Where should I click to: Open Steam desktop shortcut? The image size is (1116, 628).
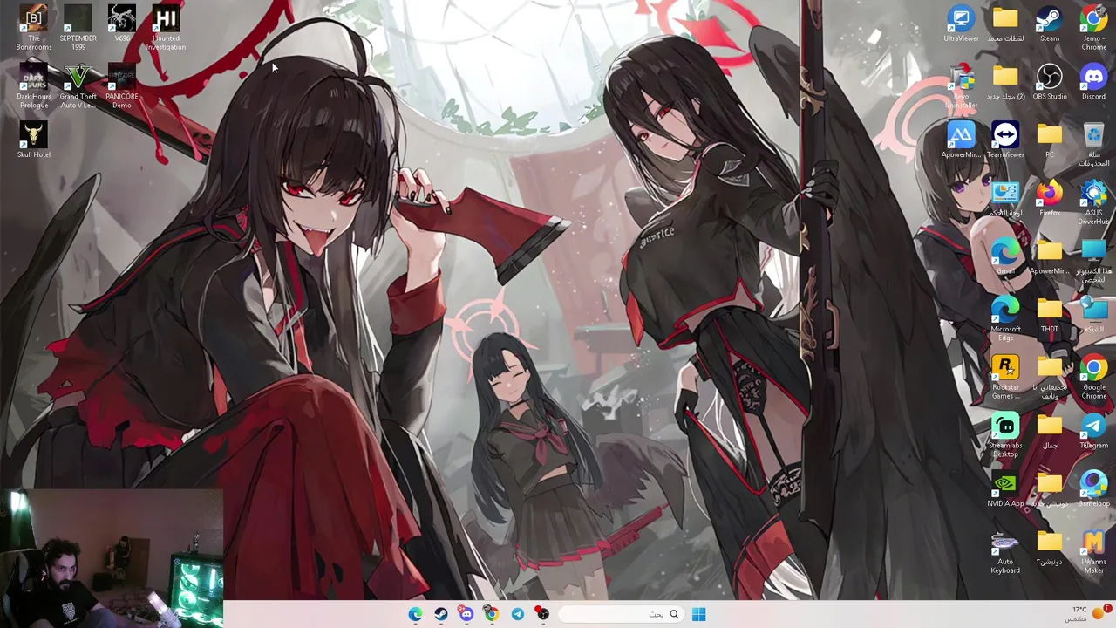(x=1049, y=24)
